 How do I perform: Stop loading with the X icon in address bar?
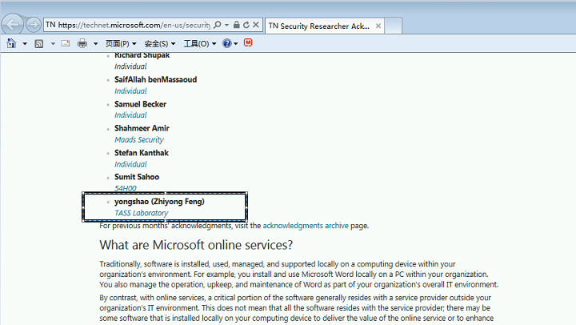(x=256, y=25)
